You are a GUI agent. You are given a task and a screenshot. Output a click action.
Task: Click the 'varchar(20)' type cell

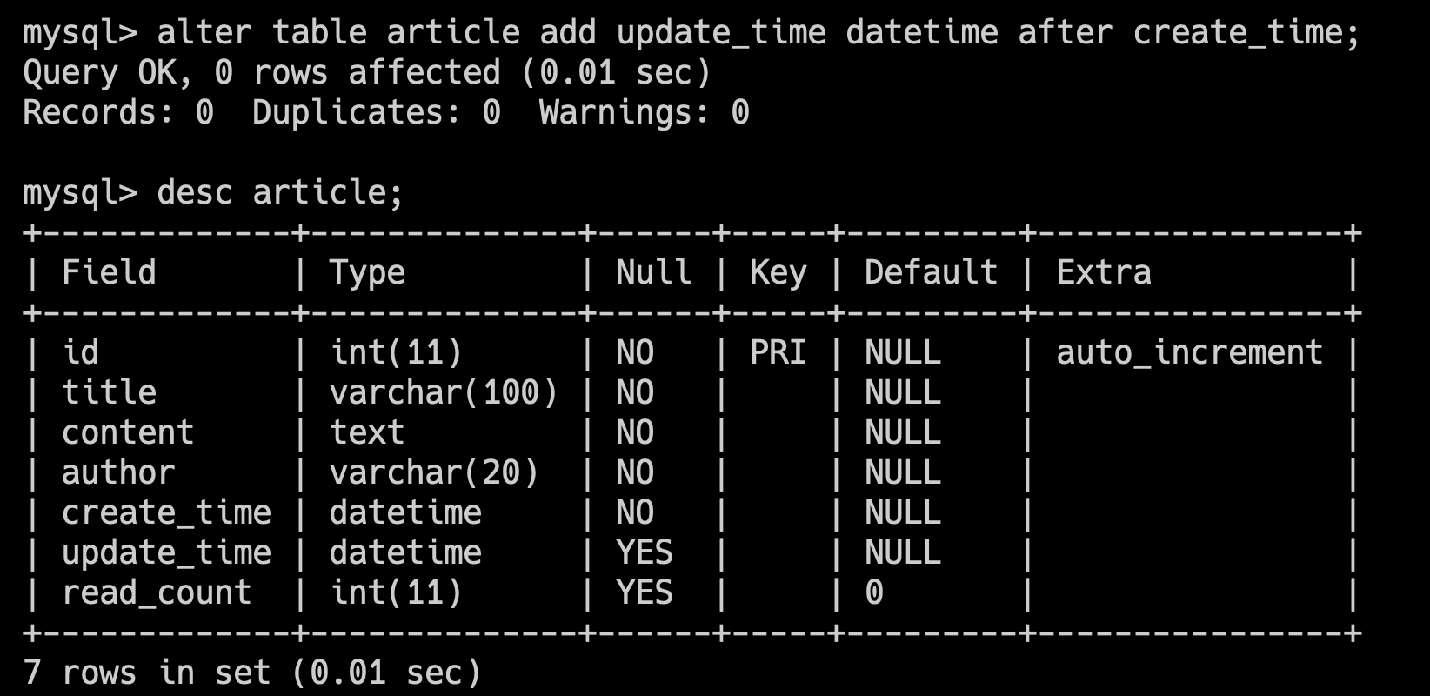coord(434,473)
